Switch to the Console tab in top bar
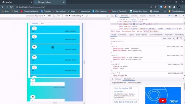Screen dimensions: 185x104 [x=134, y=16]
